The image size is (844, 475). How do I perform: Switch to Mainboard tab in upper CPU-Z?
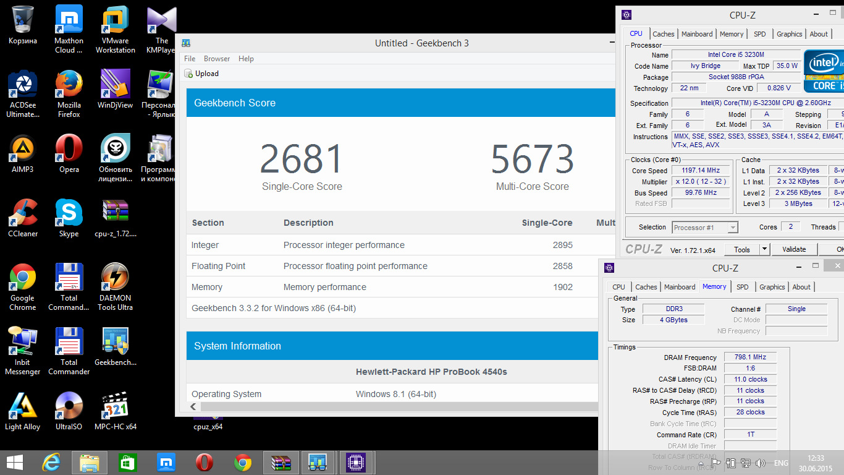click(697, 34)
